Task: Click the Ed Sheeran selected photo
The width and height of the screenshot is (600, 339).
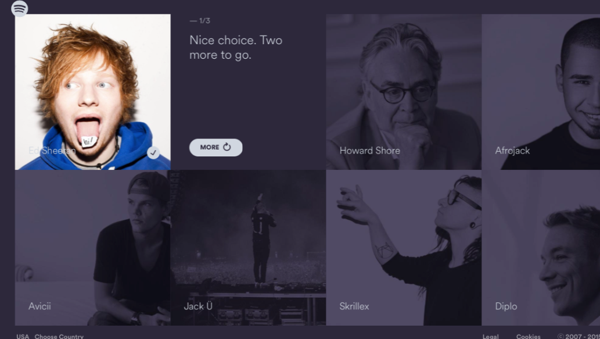Action: [x=92, y=92]
